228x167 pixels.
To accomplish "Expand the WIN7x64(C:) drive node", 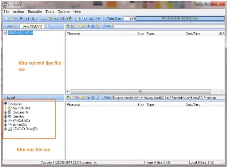I will pos(6,121).
